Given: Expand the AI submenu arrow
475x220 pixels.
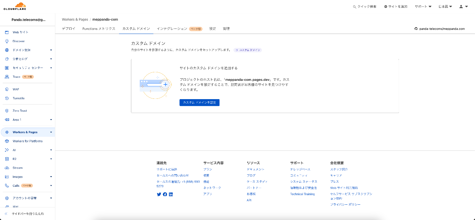Looking at the screenshot, I should (51, 150).
